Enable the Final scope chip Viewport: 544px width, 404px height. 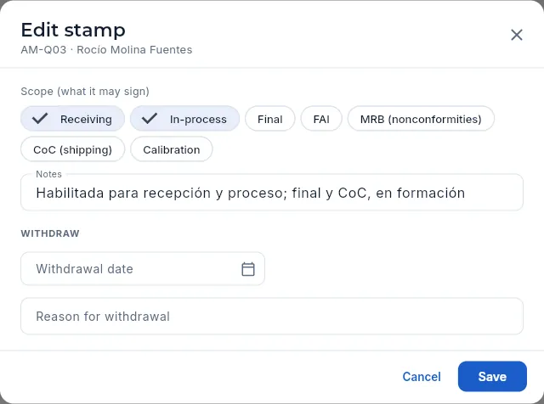click(270, 119)
